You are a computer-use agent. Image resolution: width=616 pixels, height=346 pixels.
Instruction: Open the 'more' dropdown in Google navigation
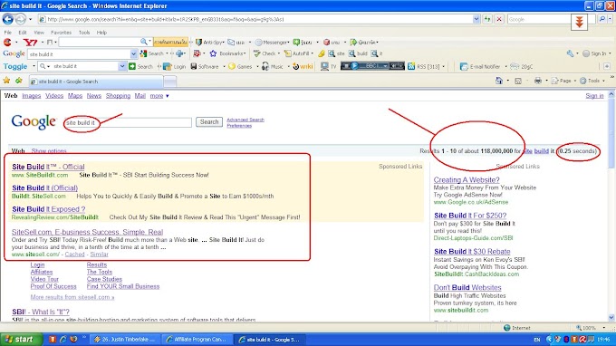pyautogui.click(x=159, y=96)
